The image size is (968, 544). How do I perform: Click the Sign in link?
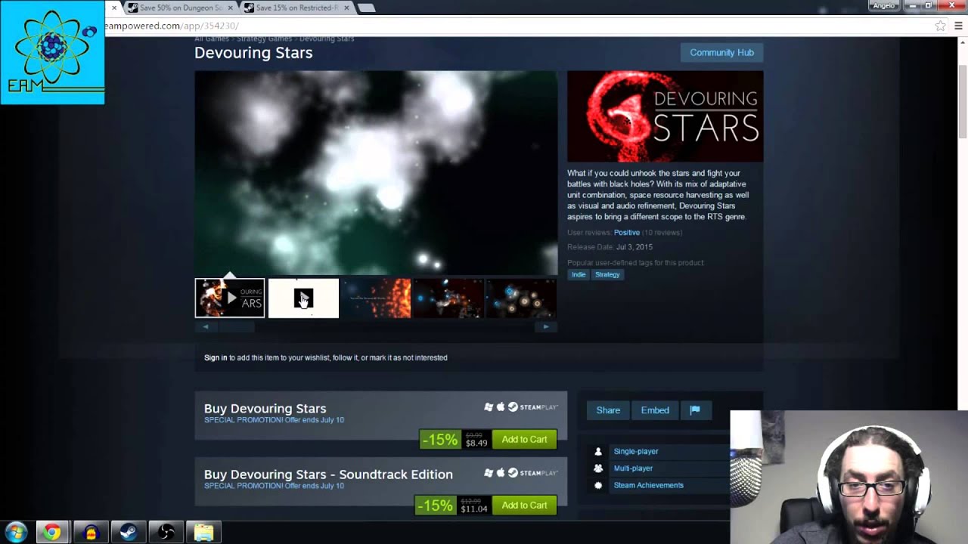tap(216, 357)
